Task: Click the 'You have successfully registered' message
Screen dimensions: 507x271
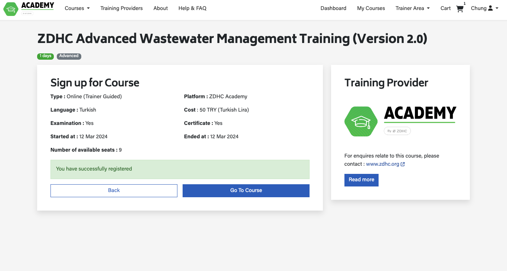Action: pyautogui.click(x=180, y=169)
